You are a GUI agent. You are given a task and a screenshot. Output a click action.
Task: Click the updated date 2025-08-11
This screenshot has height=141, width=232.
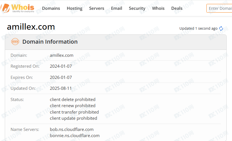pos(61,88)
